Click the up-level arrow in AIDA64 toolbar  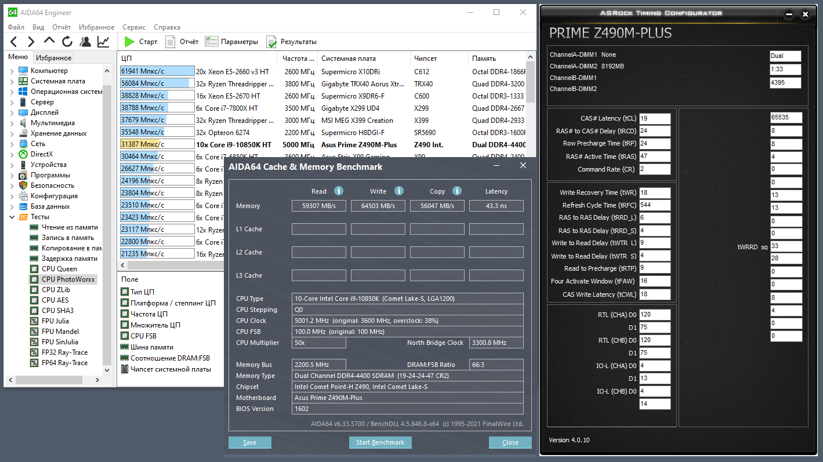point(49,42)
